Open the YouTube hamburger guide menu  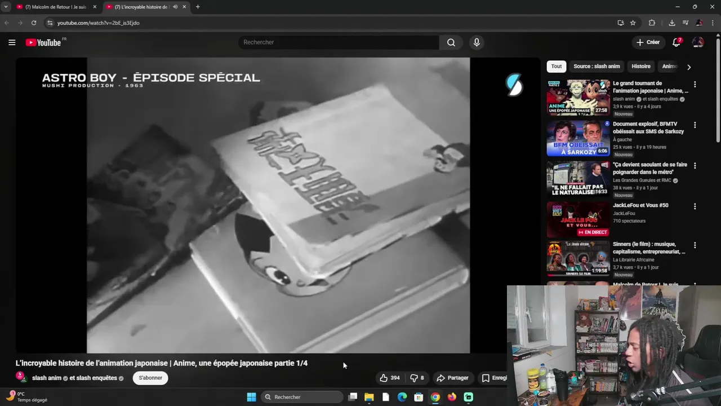[x=12, y=42]
